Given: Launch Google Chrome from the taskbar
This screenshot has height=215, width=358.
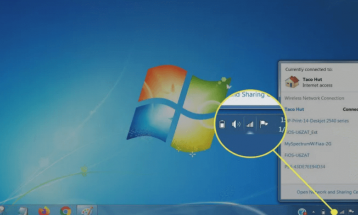Looking at the screenshot, I should click(66, 210).
